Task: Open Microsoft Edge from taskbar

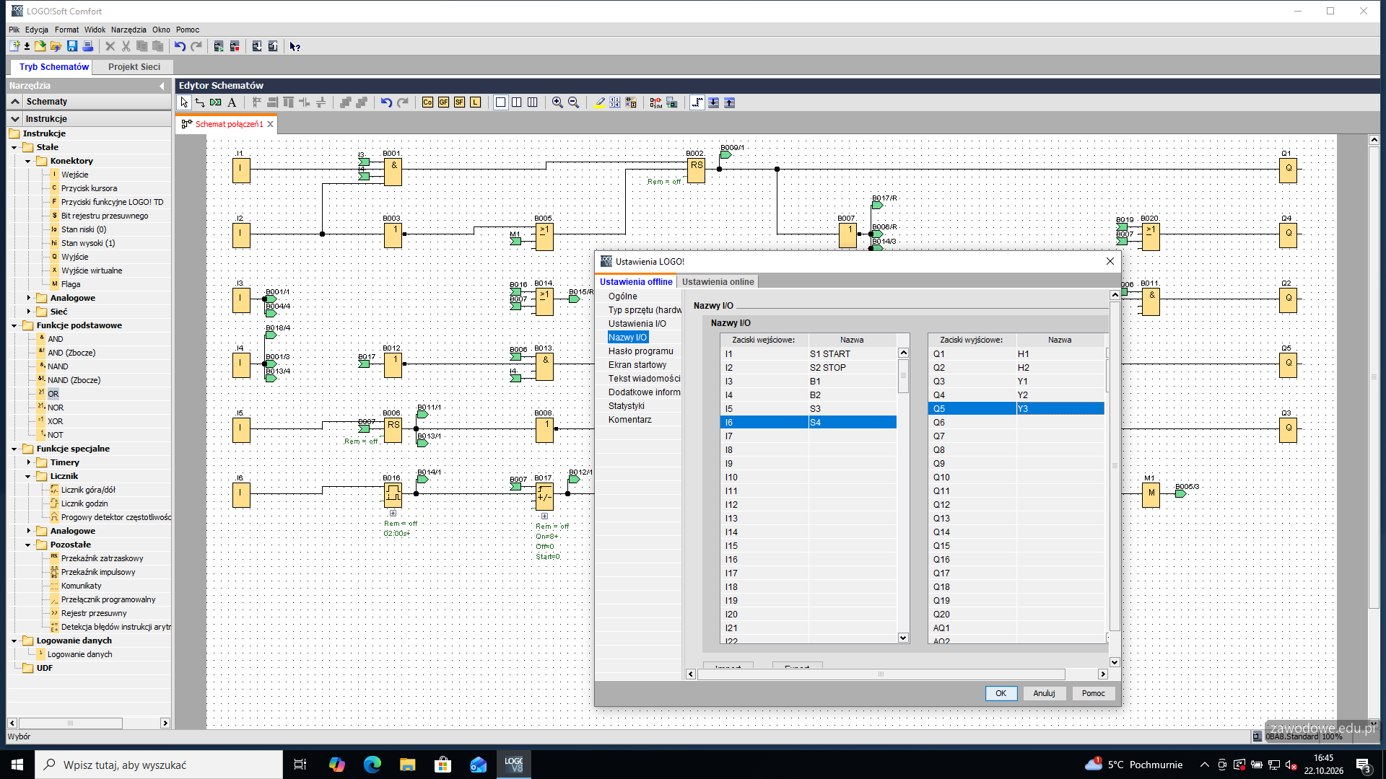Action: coord(372,765)
